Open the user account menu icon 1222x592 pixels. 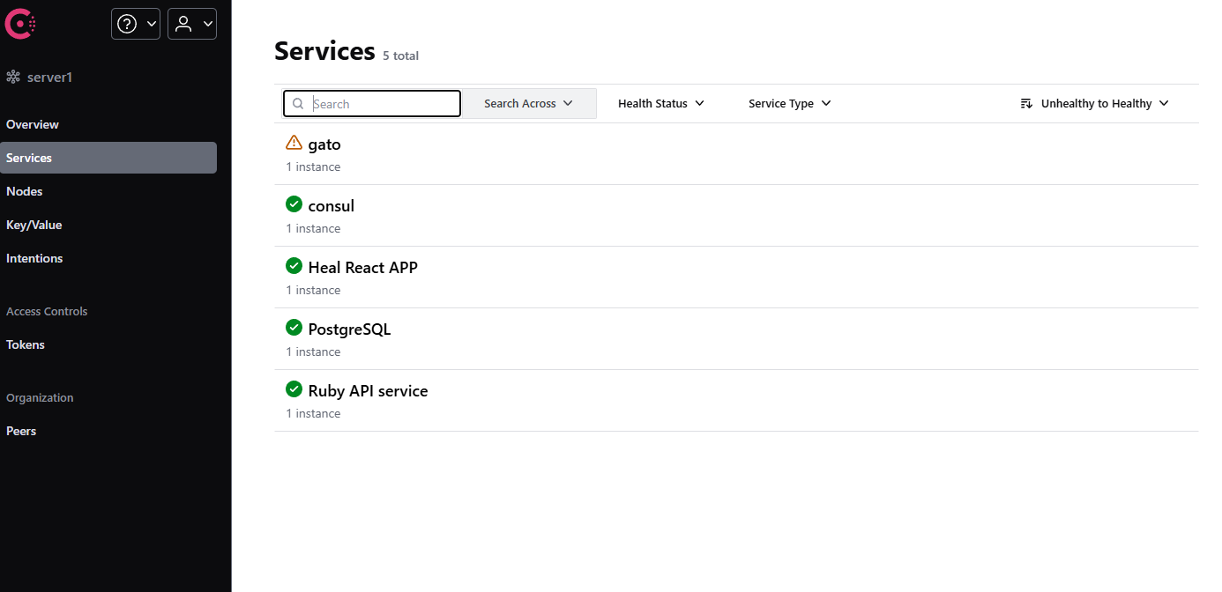tap(185, 24)
